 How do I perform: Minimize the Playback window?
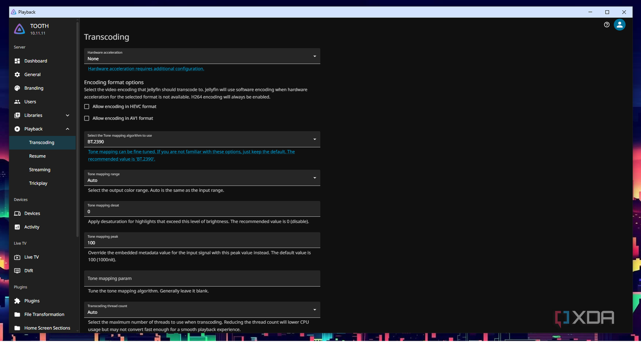[x=590, y=12]
